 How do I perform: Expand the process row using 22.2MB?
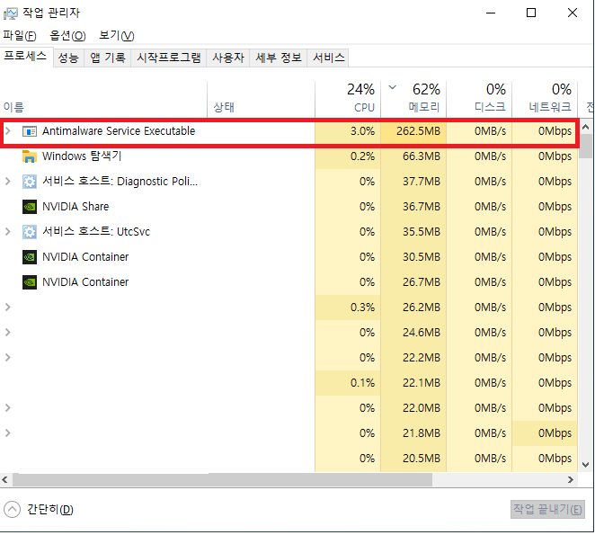point(7,357)
